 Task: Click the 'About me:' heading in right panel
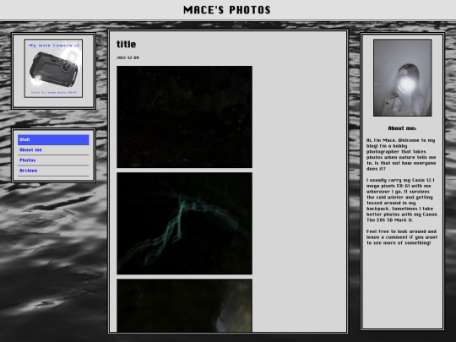[x=402, y=128]
